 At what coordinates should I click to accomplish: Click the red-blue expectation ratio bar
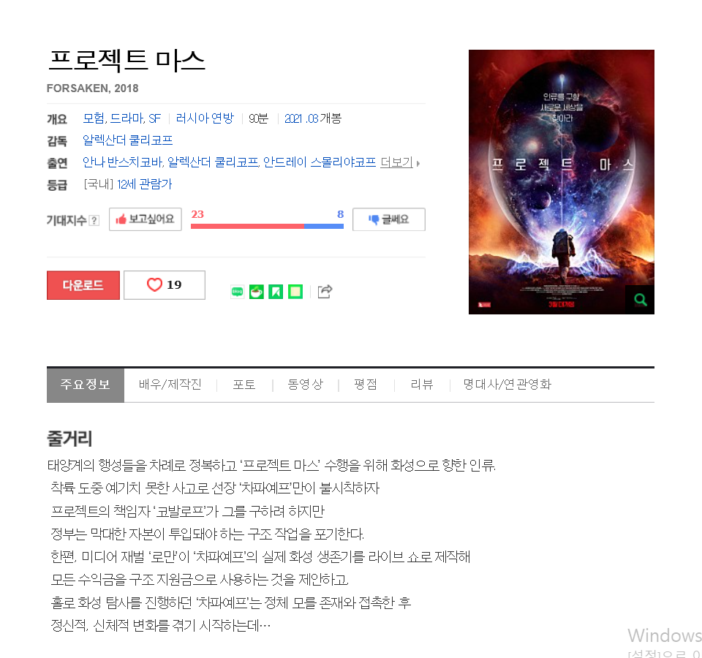[x=267, y=226]
